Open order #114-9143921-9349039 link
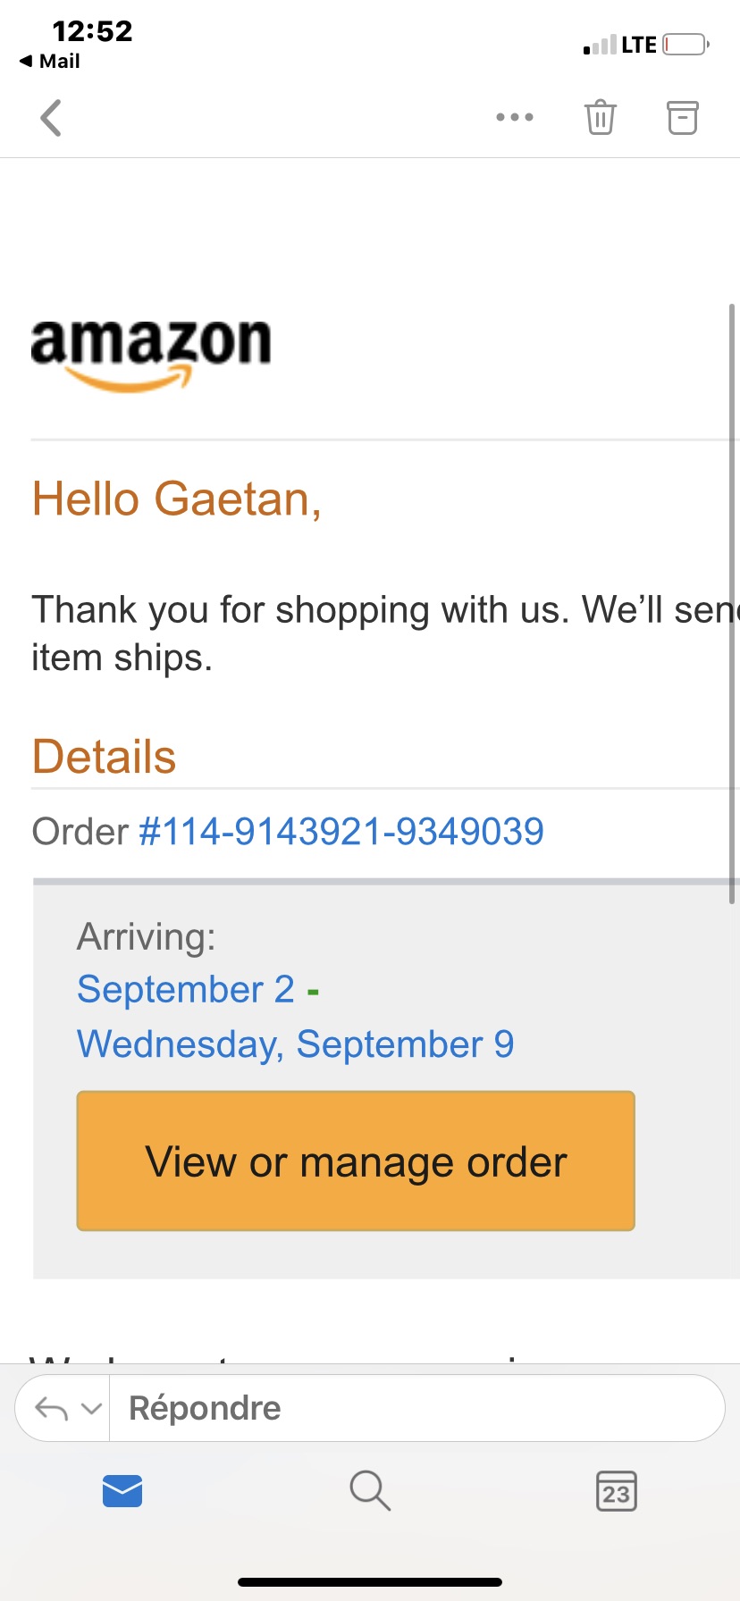Screen dimensions: 740x1601 341,832
